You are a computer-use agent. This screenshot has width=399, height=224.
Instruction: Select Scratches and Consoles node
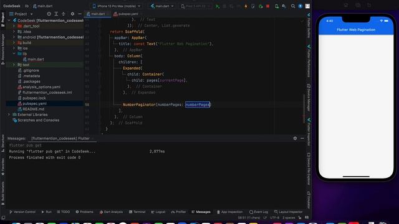pos(38,120)
